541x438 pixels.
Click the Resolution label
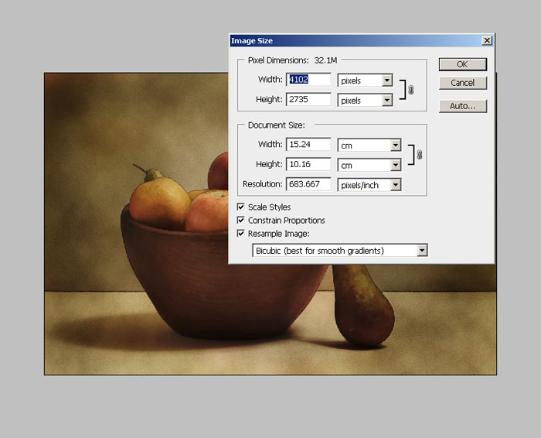pos(262,184)
